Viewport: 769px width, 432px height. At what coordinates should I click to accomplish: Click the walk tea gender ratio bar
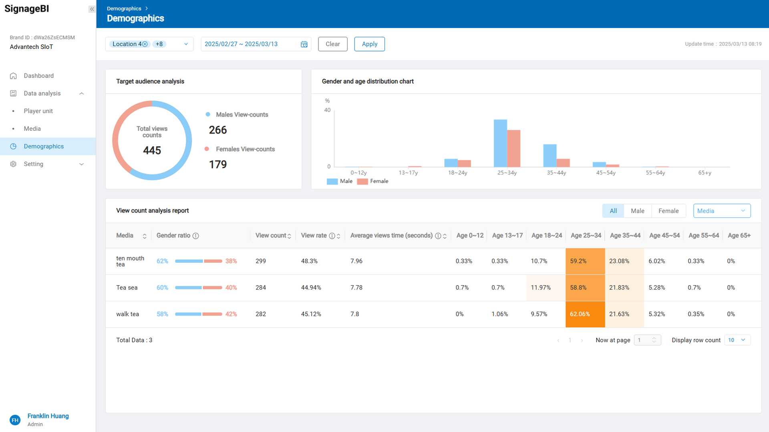(x=198, y=314)
